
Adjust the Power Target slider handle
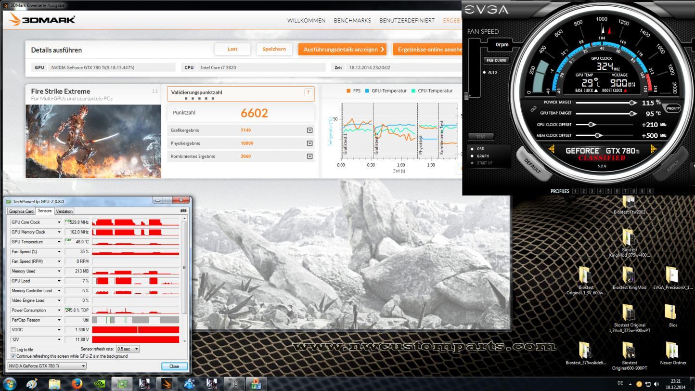point(632,103)
